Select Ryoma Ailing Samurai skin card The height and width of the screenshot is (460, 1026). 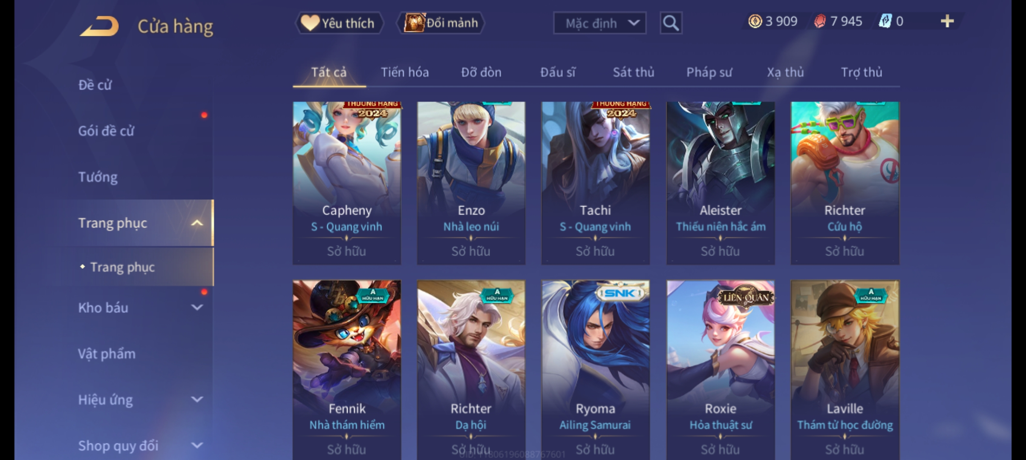[595, 370]
